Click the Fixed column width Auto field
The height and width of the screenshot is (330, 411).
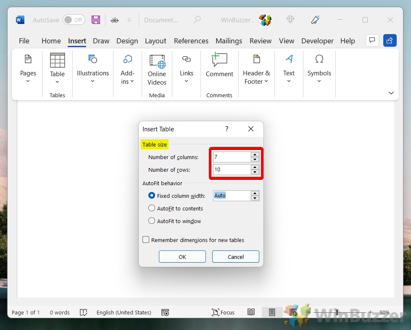pyautogui.click(x=232, y=196)
